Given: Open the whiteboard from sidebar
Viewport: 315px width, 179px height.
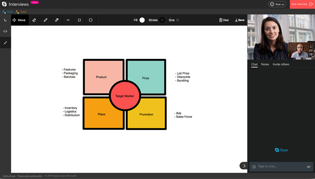Looking at the screenshot, I should click(x=6, y=43).
